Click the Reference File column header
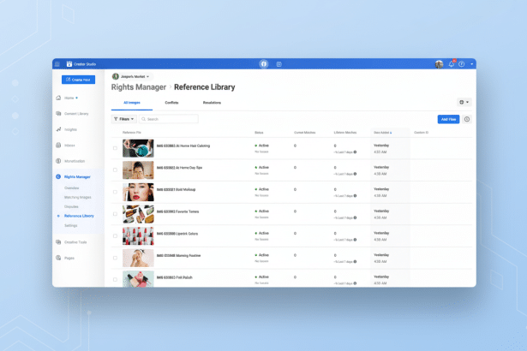Viewport: 527px width, 351px height. (132, 133)
